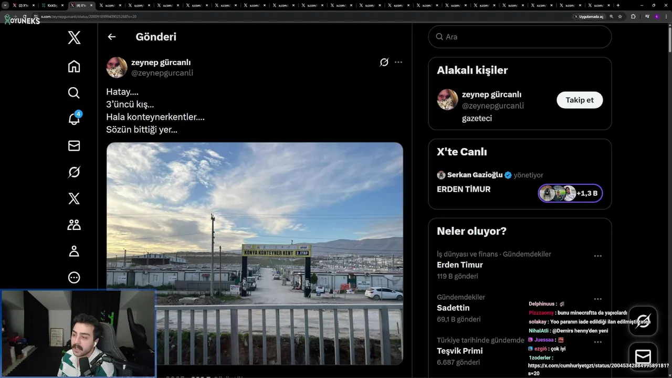Open options for Erden Timur trend

point(597,256)
